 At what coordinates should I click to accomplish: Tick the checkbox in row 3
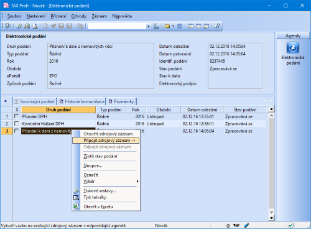click(16, 131)
